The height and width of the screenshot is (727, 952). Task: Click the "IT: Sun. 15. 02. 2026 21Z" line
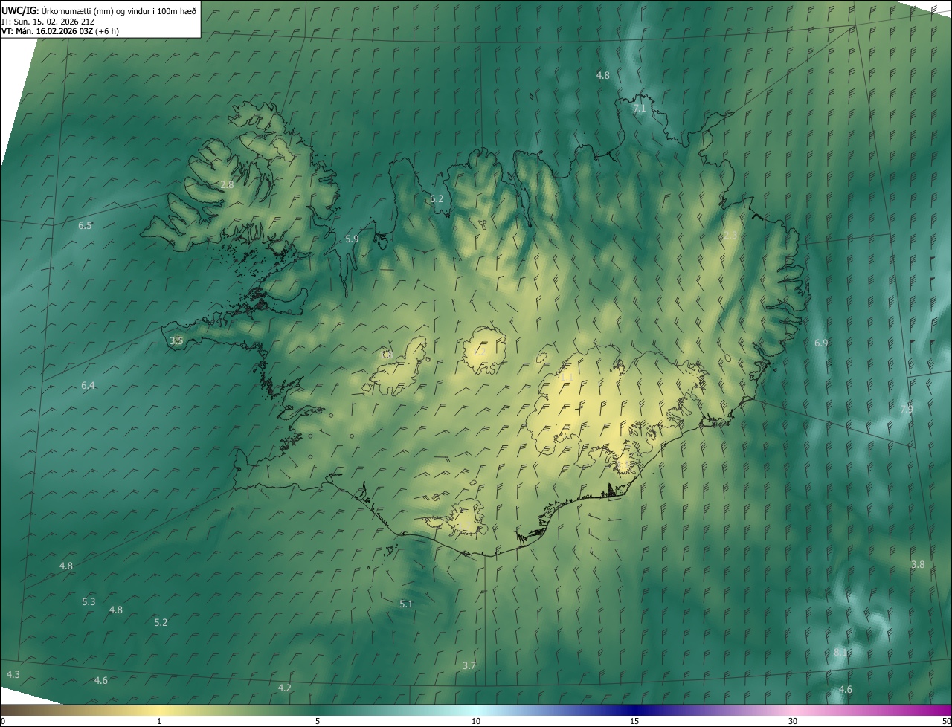click(47, 21)
